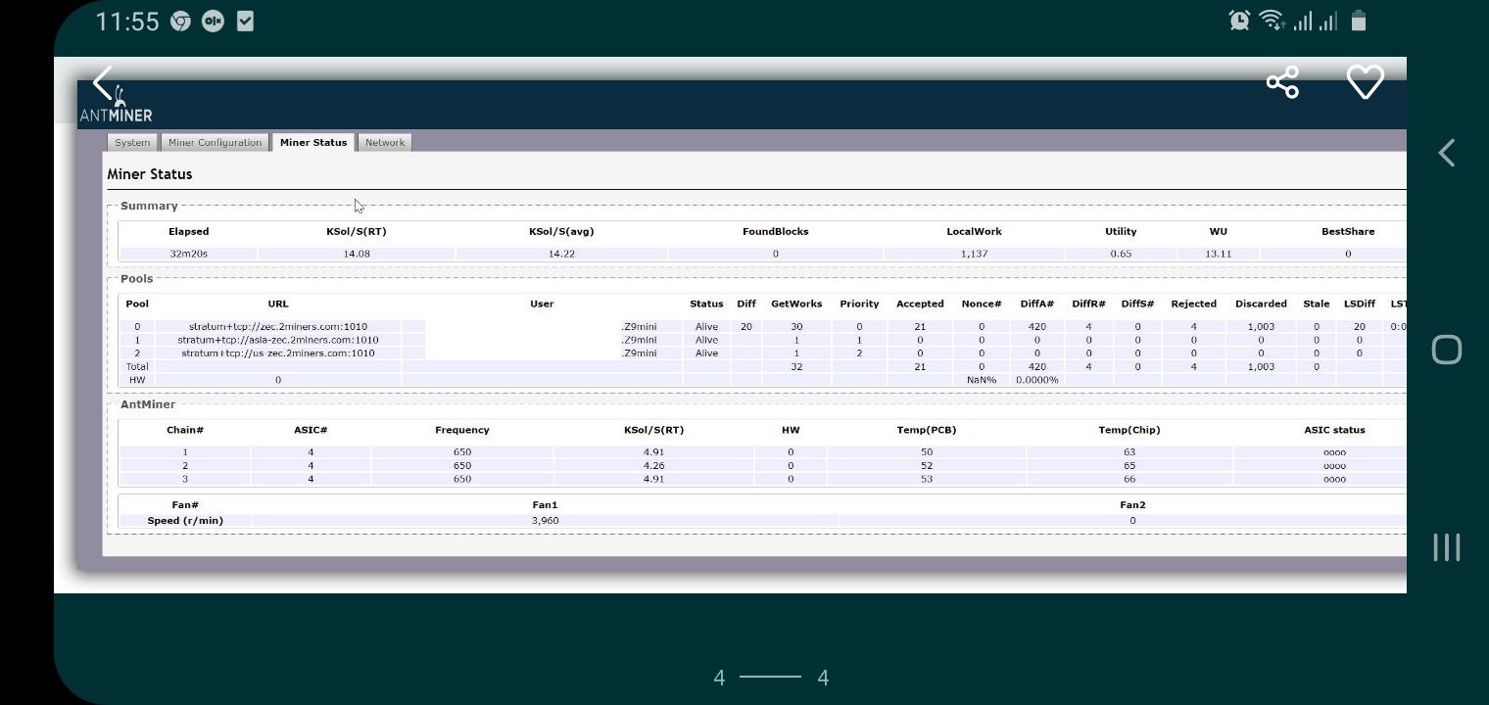Click the Pools section label
The image size is (1489, 705).
click(x=137, y=279)
